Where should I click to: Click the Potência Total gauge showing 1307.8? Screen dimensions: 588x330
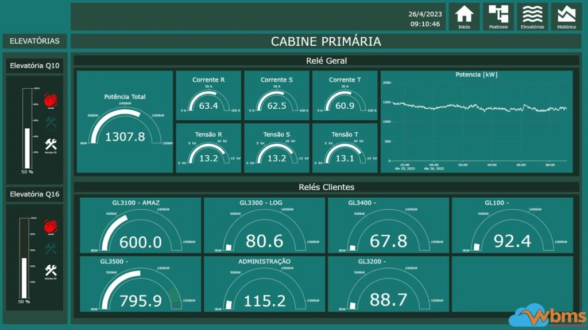click(125, 122)
